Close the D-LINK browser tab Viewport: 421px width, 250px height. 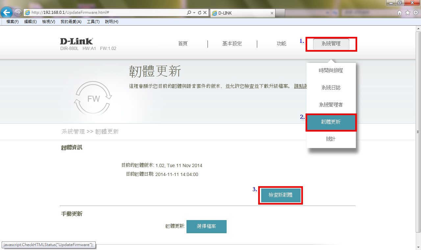pos(272,13)
